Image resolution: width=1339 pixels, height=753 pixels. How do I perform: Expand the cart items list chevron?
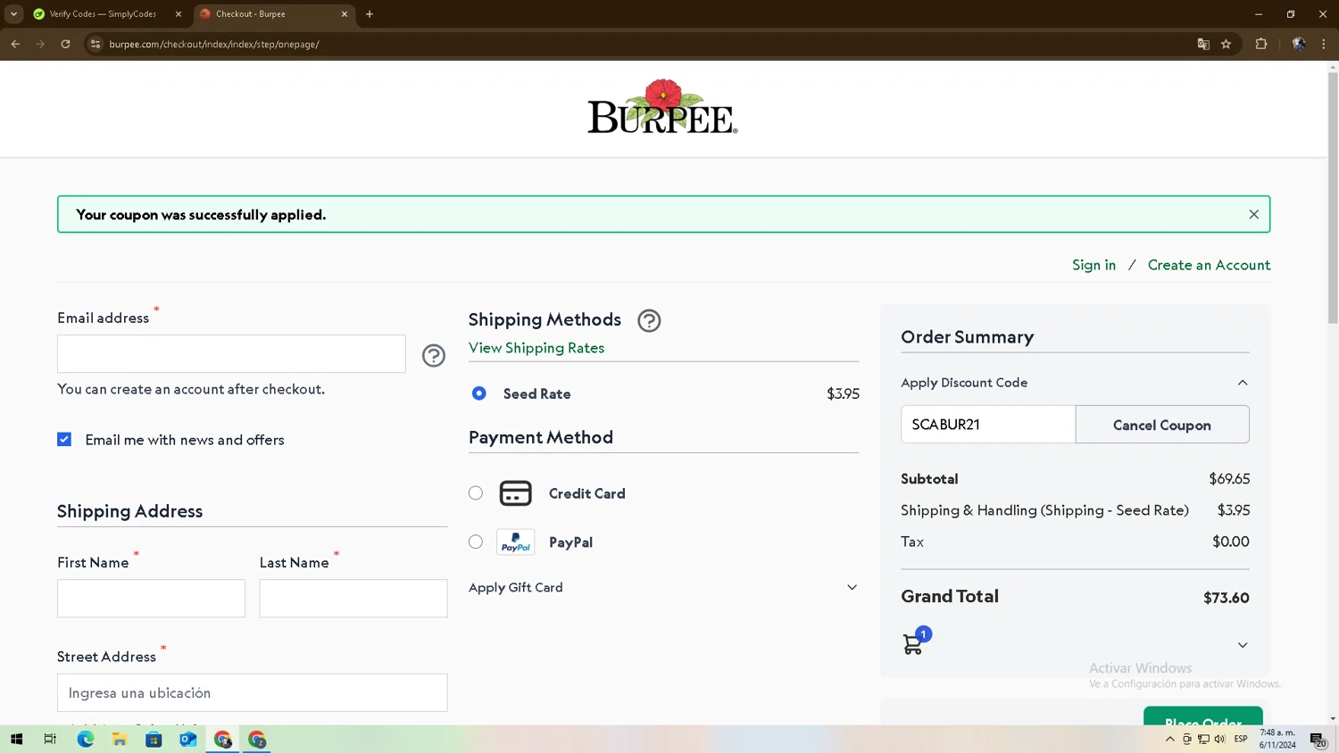pos(1243,645)
